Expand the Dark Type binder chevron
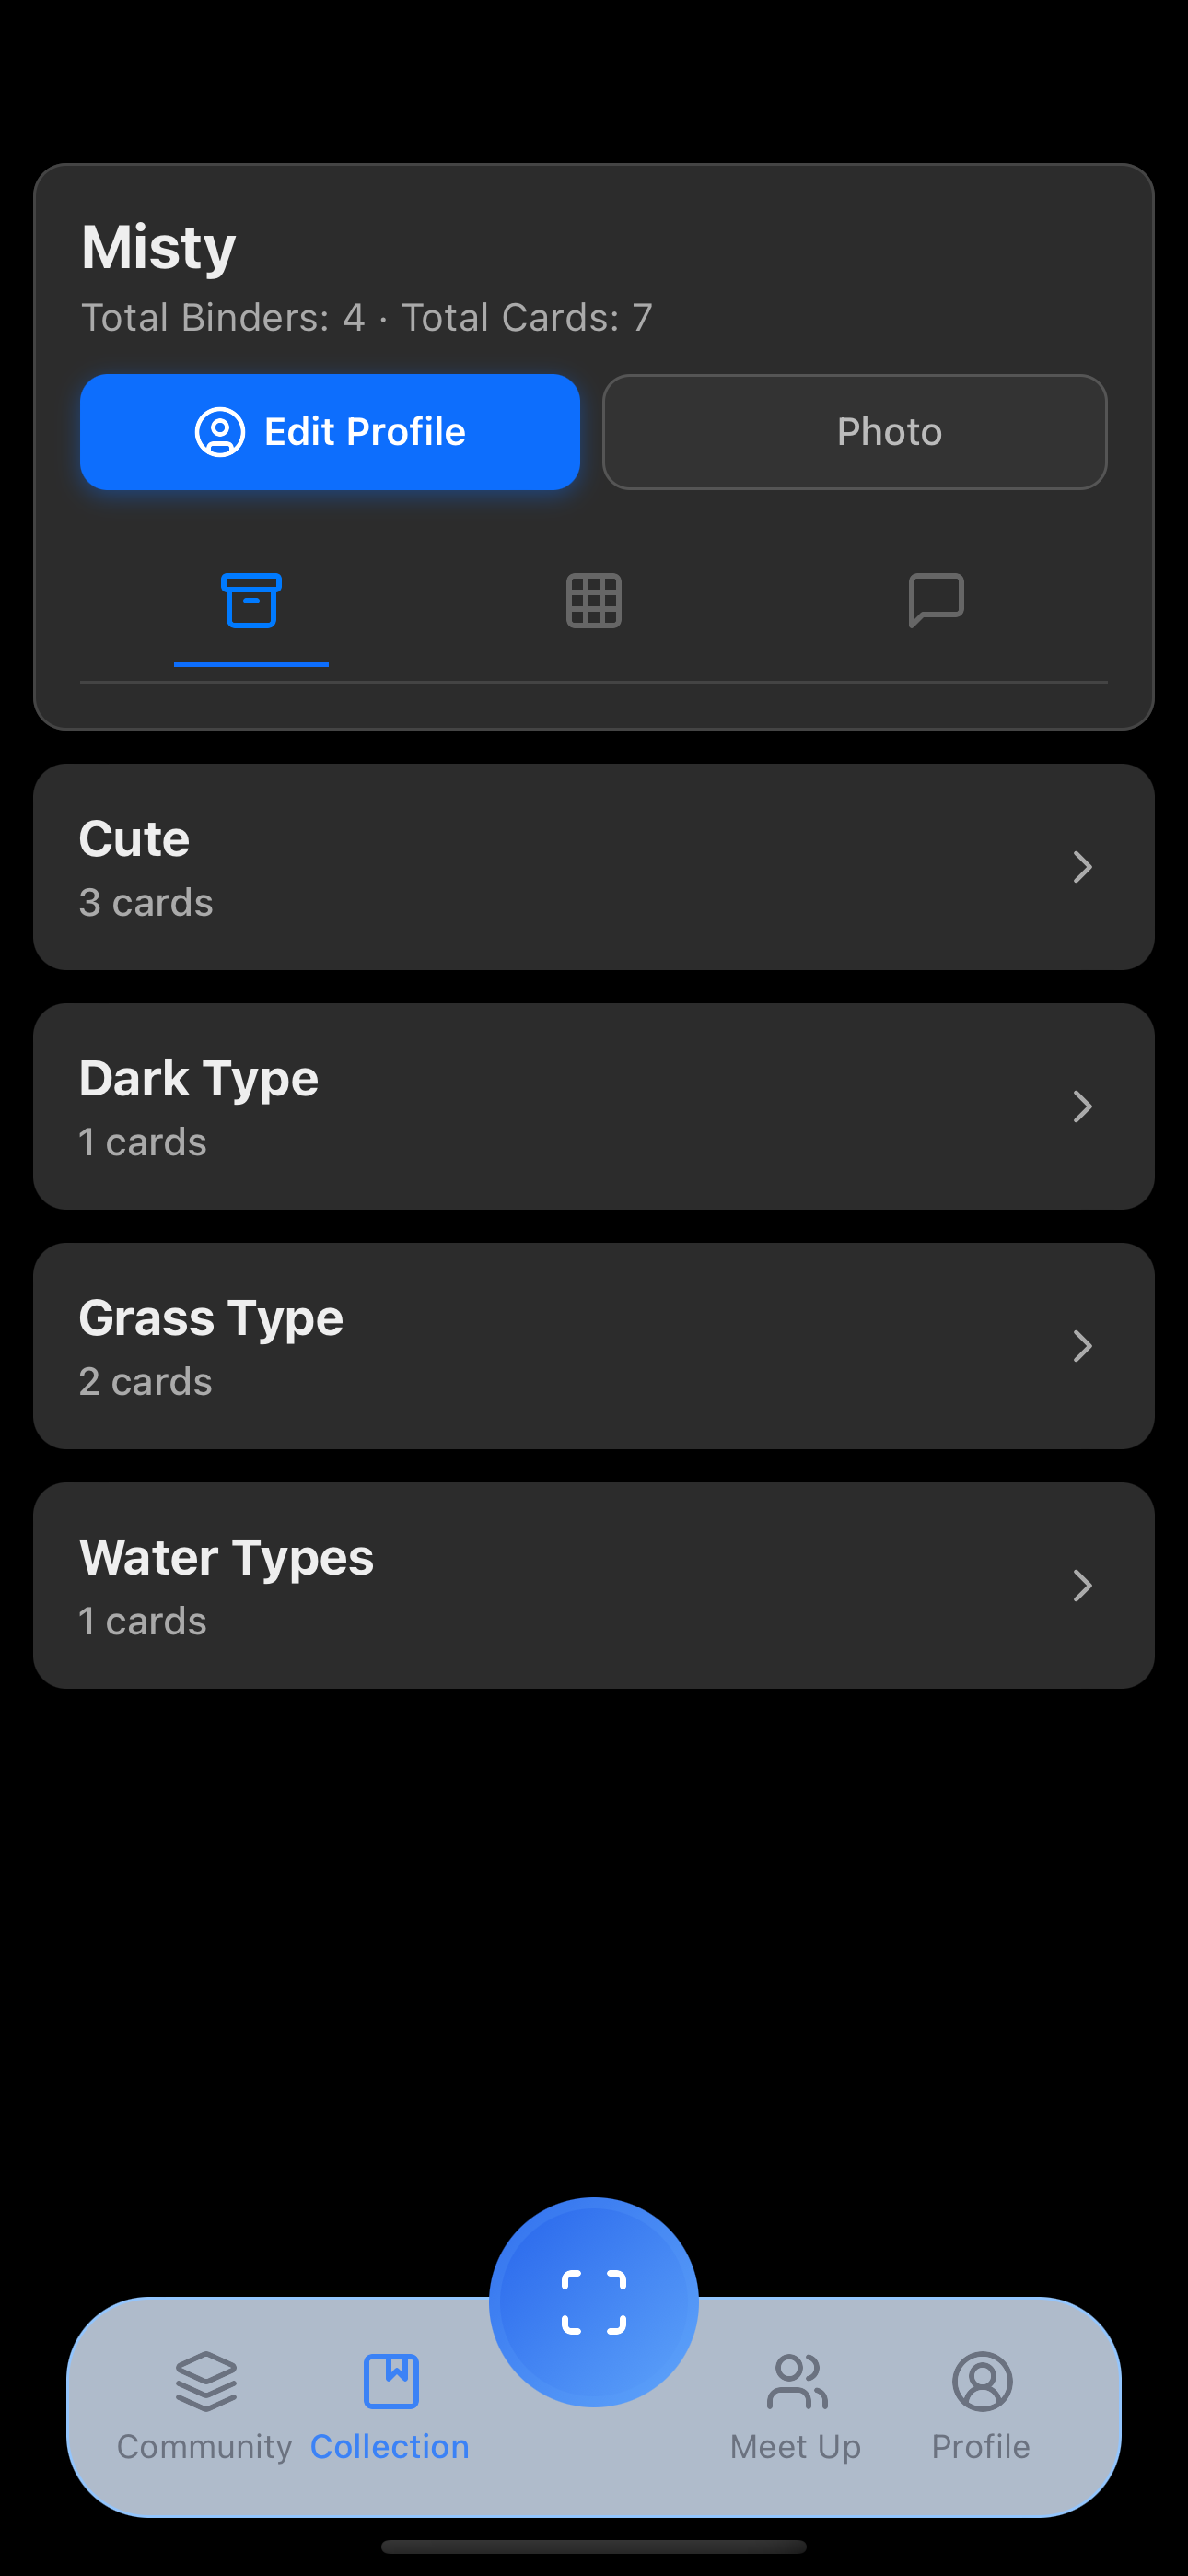Viewport: 1188px width, 2576px height. [1082, 1106]
